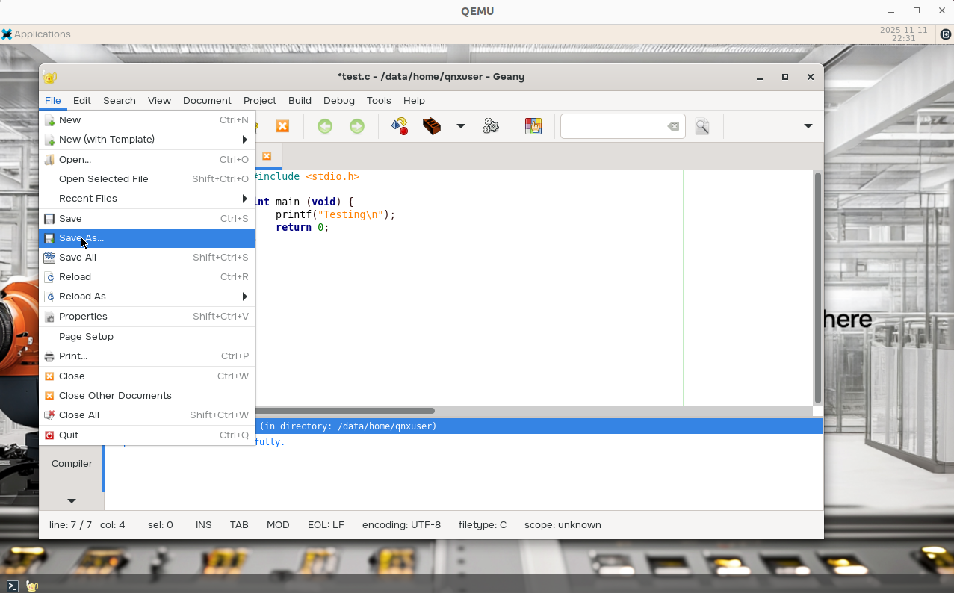Click the navigate back arrow icon
954x593 pixels.
[x=324, y=126]
